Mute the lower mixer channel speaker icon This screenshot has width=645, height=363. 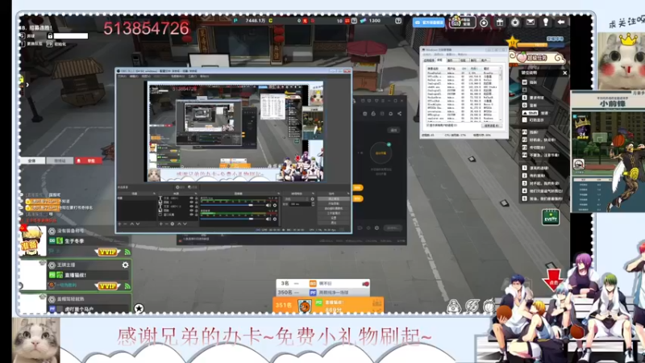(x=268, y=219)
